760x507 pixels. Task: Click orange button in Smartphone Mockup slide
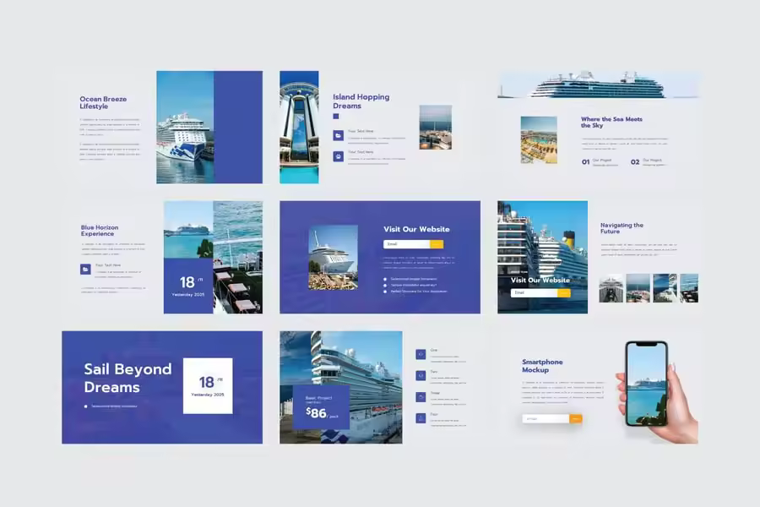coord(576,418)
